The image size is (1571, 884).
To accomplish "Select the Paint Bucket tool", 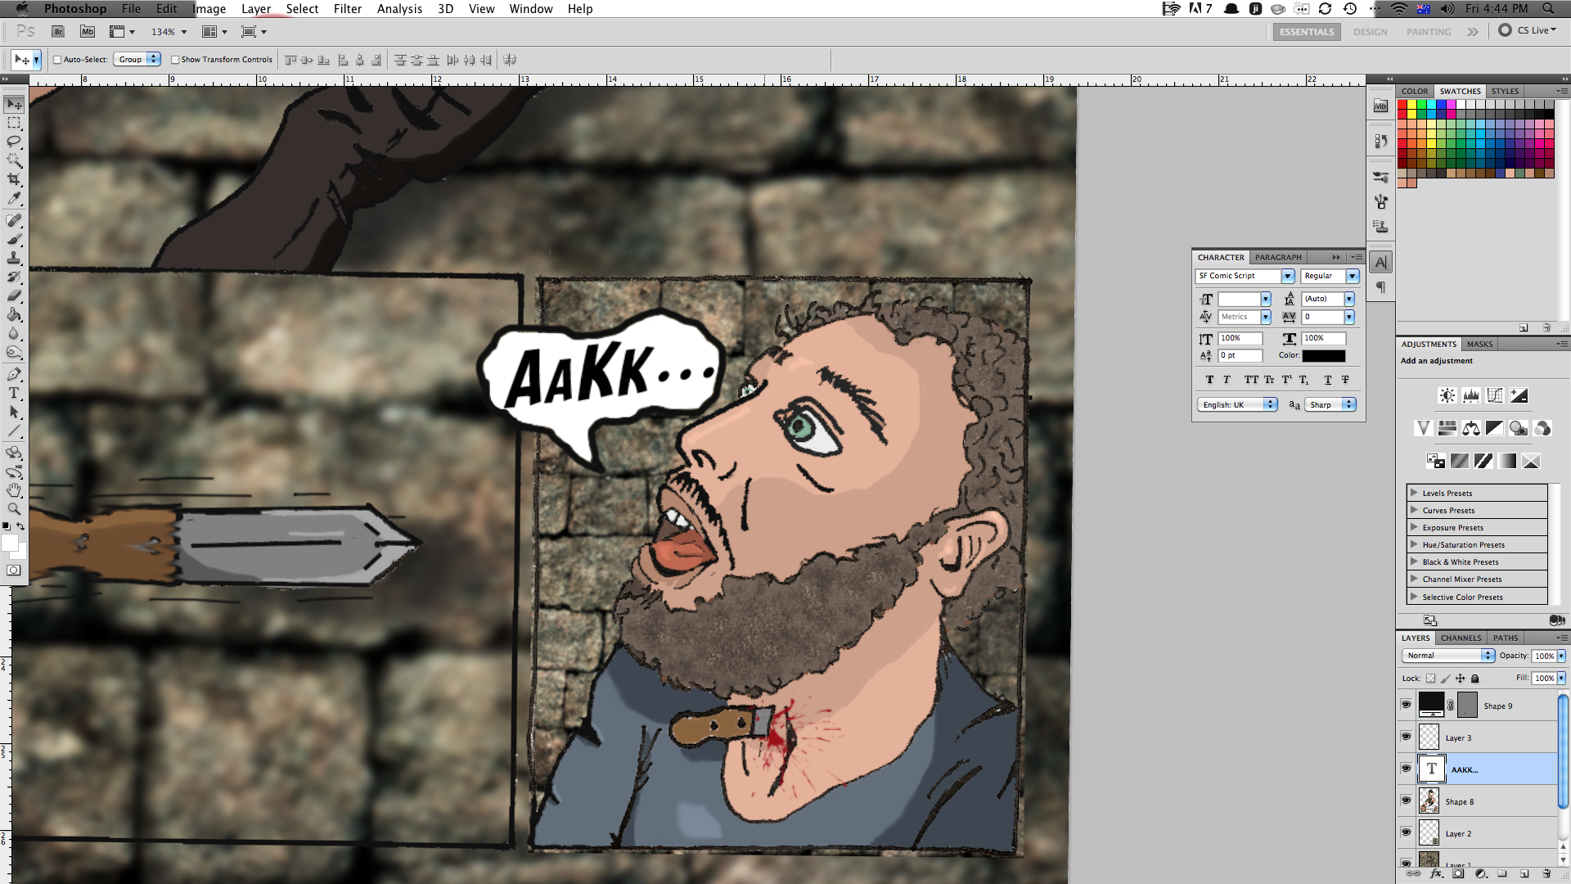I will [14, 314].
